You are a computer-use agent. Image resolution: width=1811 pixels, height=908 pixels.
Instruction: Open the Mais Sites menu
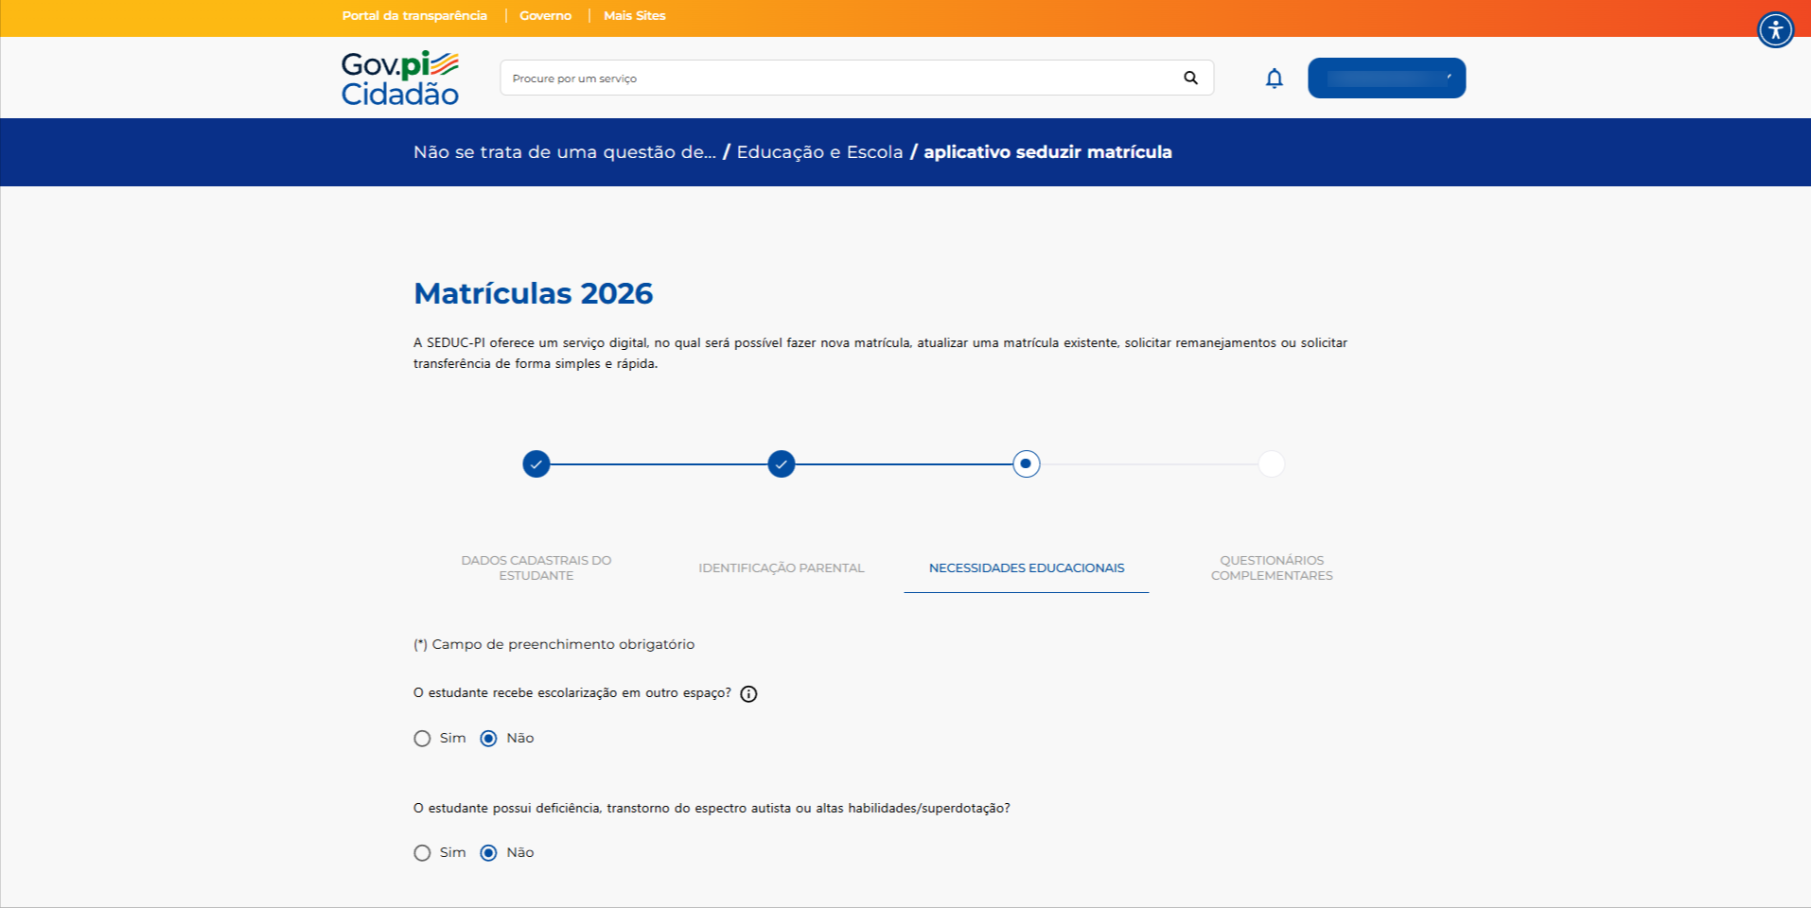(634, 16)
